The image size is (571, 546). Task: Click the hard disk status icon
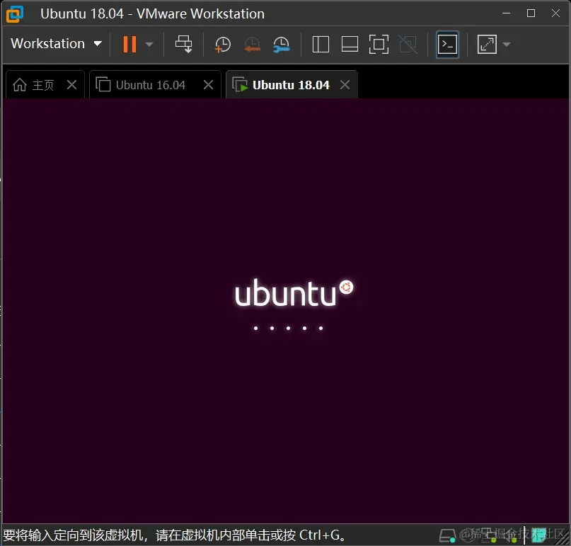[x=447, y=536]
